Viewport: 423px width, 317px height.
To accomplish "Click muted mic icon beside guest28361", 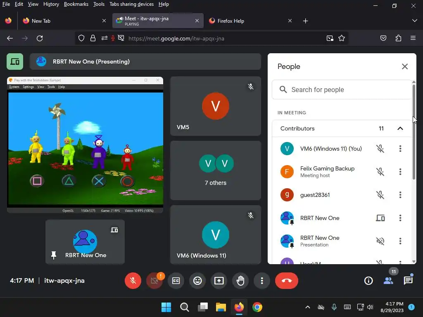I will coord(380,195).
